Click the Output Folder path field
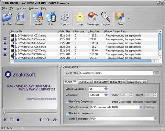 (117, 73)
